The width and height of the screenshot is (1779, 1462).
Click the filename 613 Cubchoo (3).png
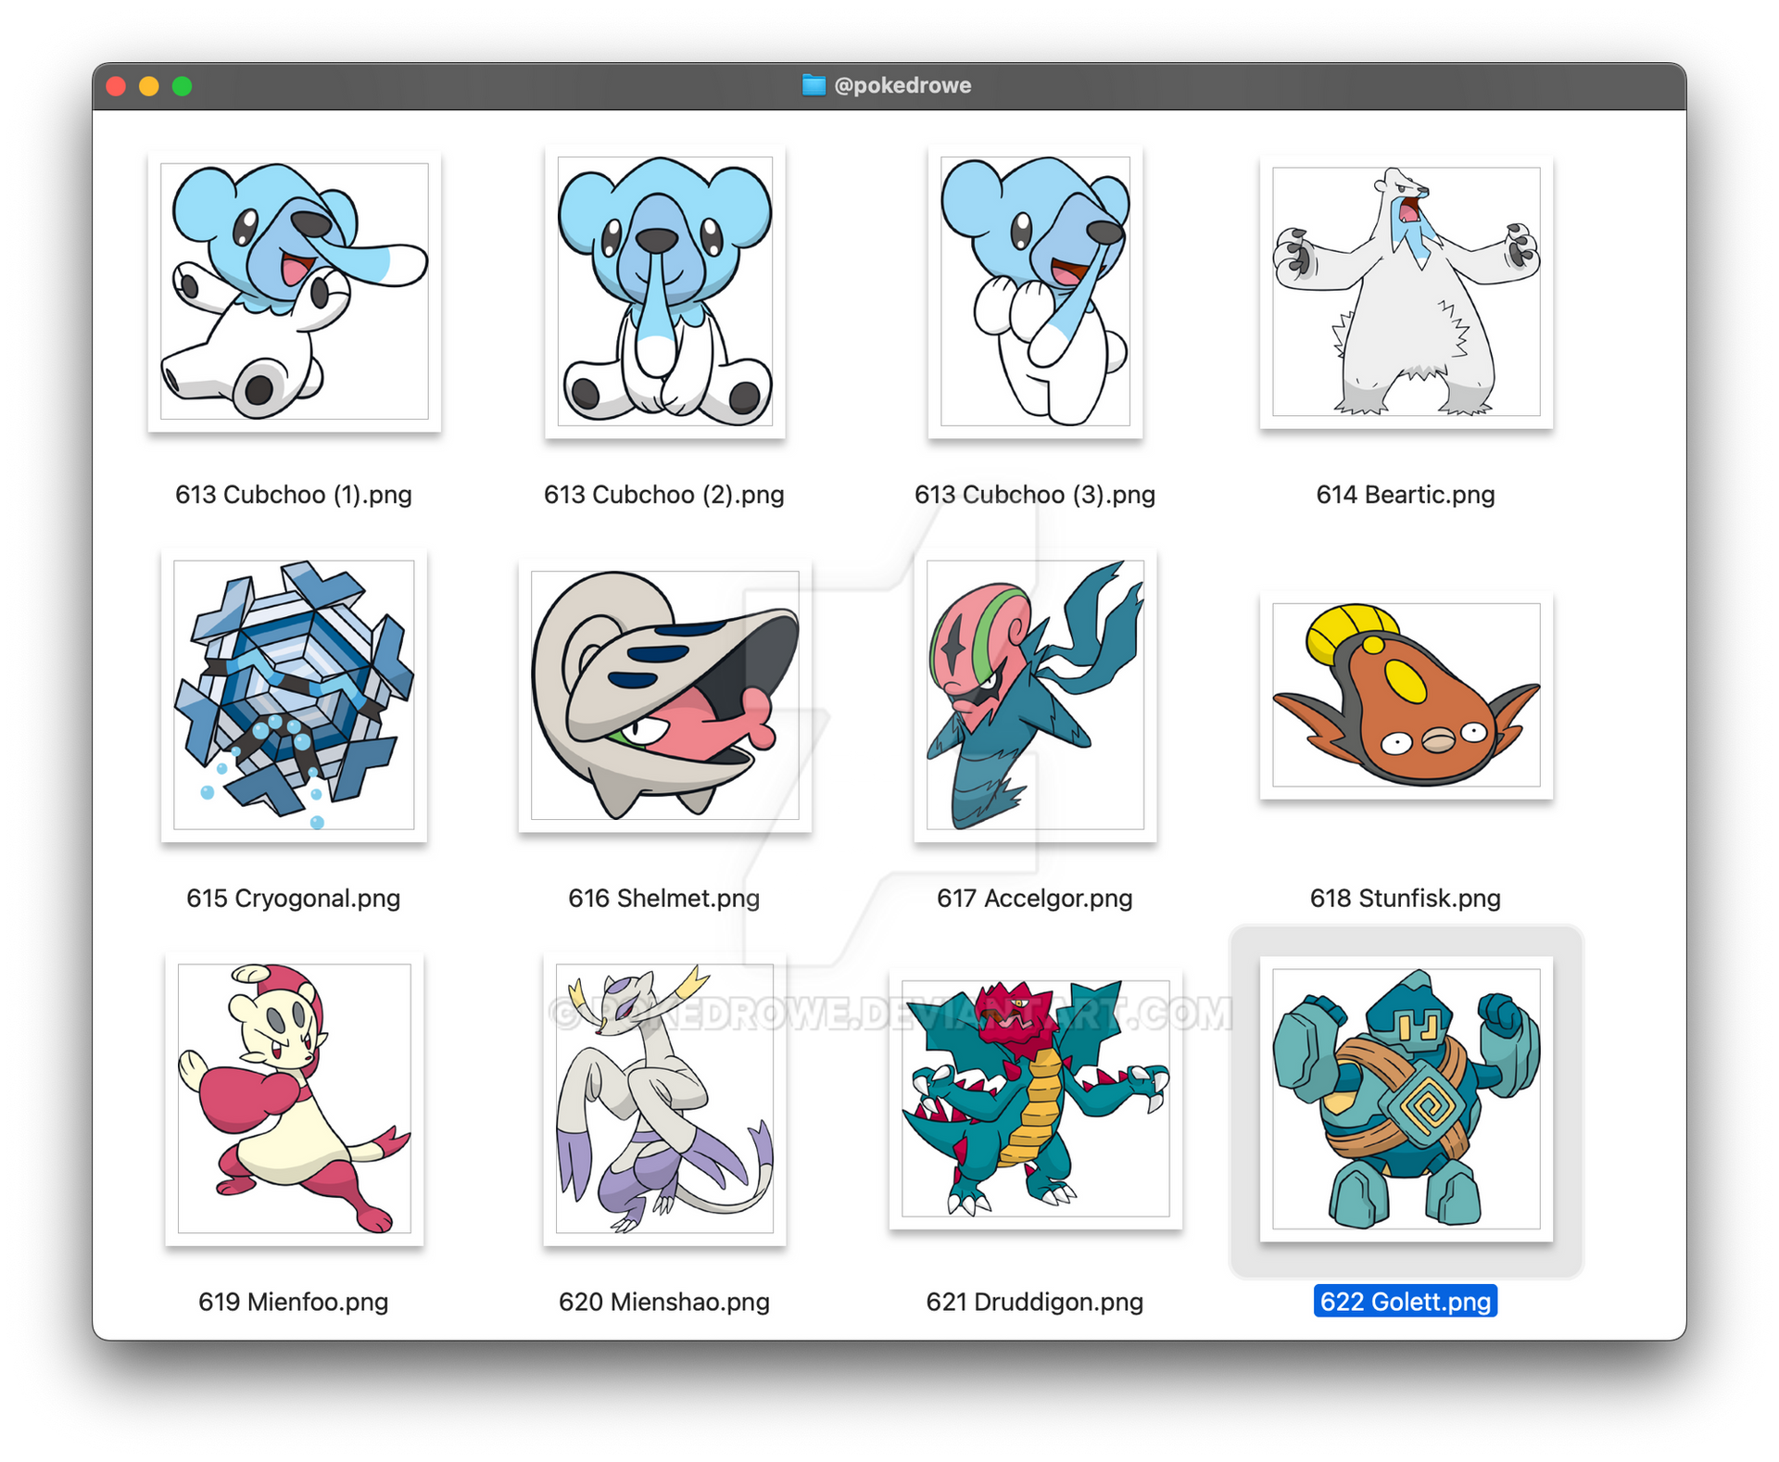pos(1035,495)
